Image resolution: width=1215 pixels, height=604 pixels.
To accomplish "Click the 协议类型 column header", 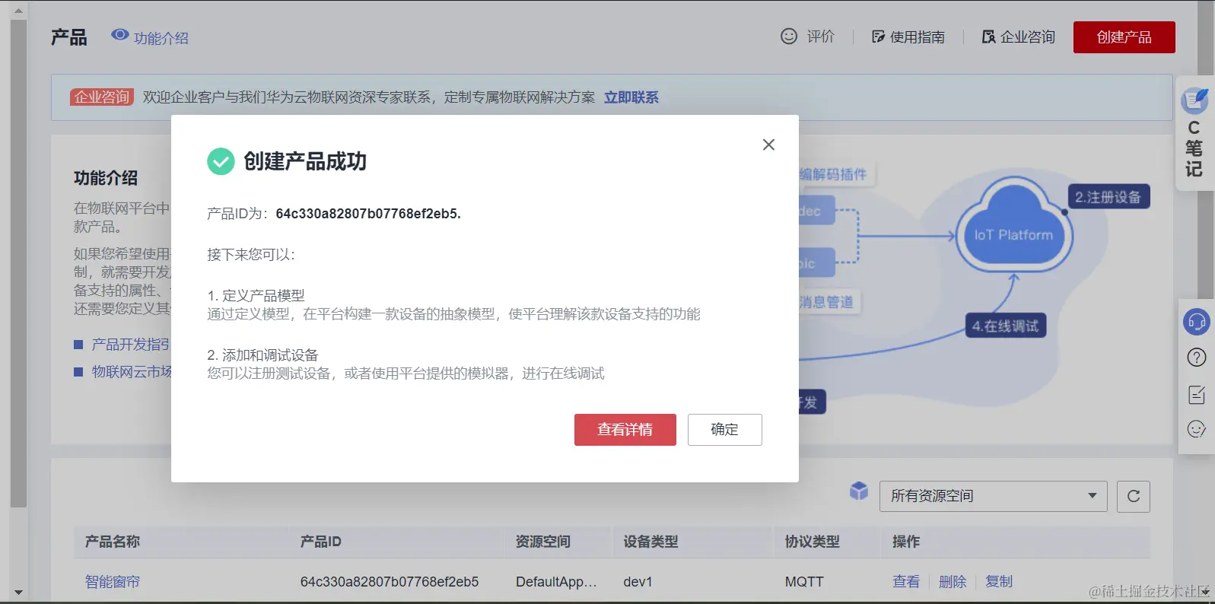I will click(x=812, y=542).
